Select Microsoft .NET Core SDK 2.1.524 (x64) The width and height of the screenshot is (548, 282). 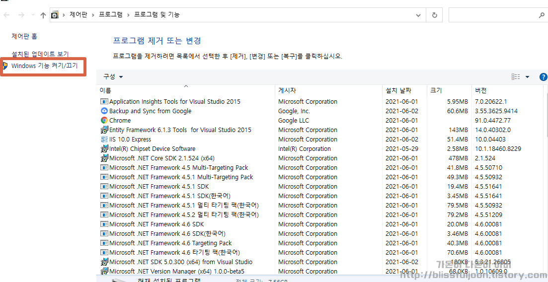162,158
